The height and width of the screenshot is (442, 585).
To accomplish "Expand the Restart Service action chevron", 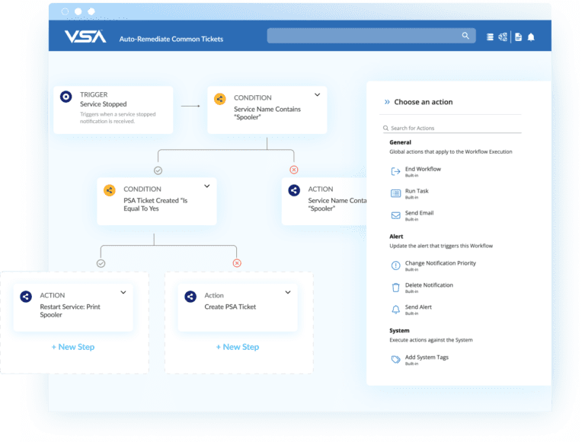I will click(123, 292).
